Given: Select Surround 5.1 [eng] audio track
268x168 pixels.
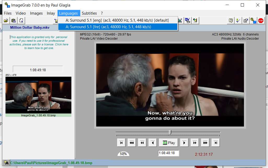Looking at the screenshot, I should pos(118,20).
